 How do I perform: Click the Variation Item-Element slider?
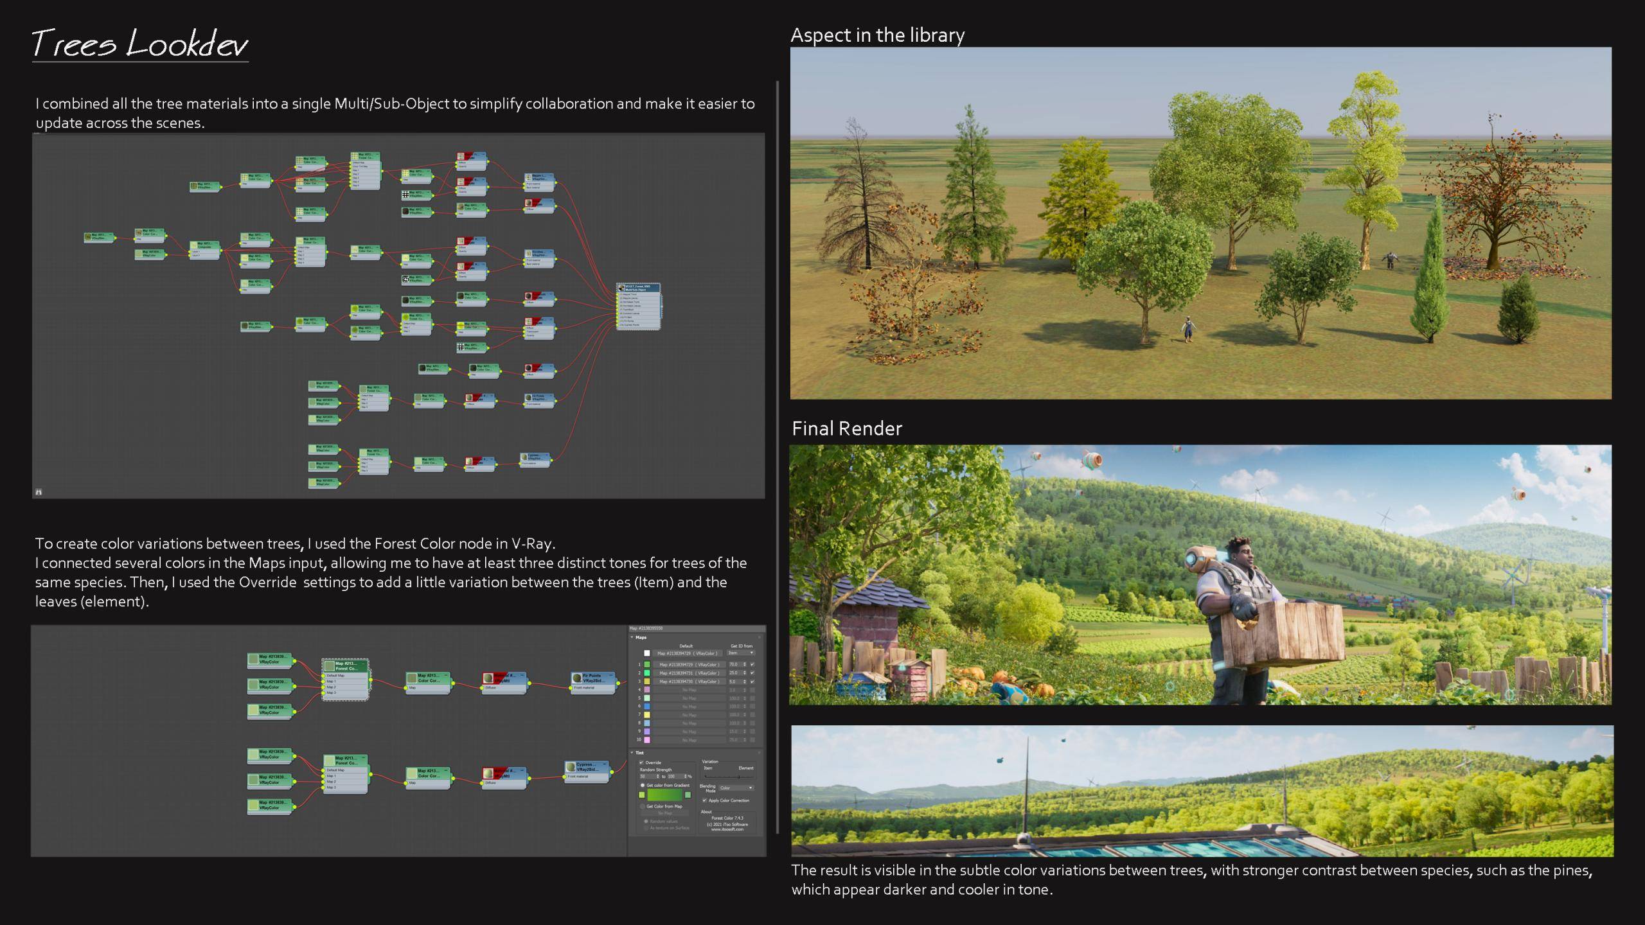[x=729, y=777]
